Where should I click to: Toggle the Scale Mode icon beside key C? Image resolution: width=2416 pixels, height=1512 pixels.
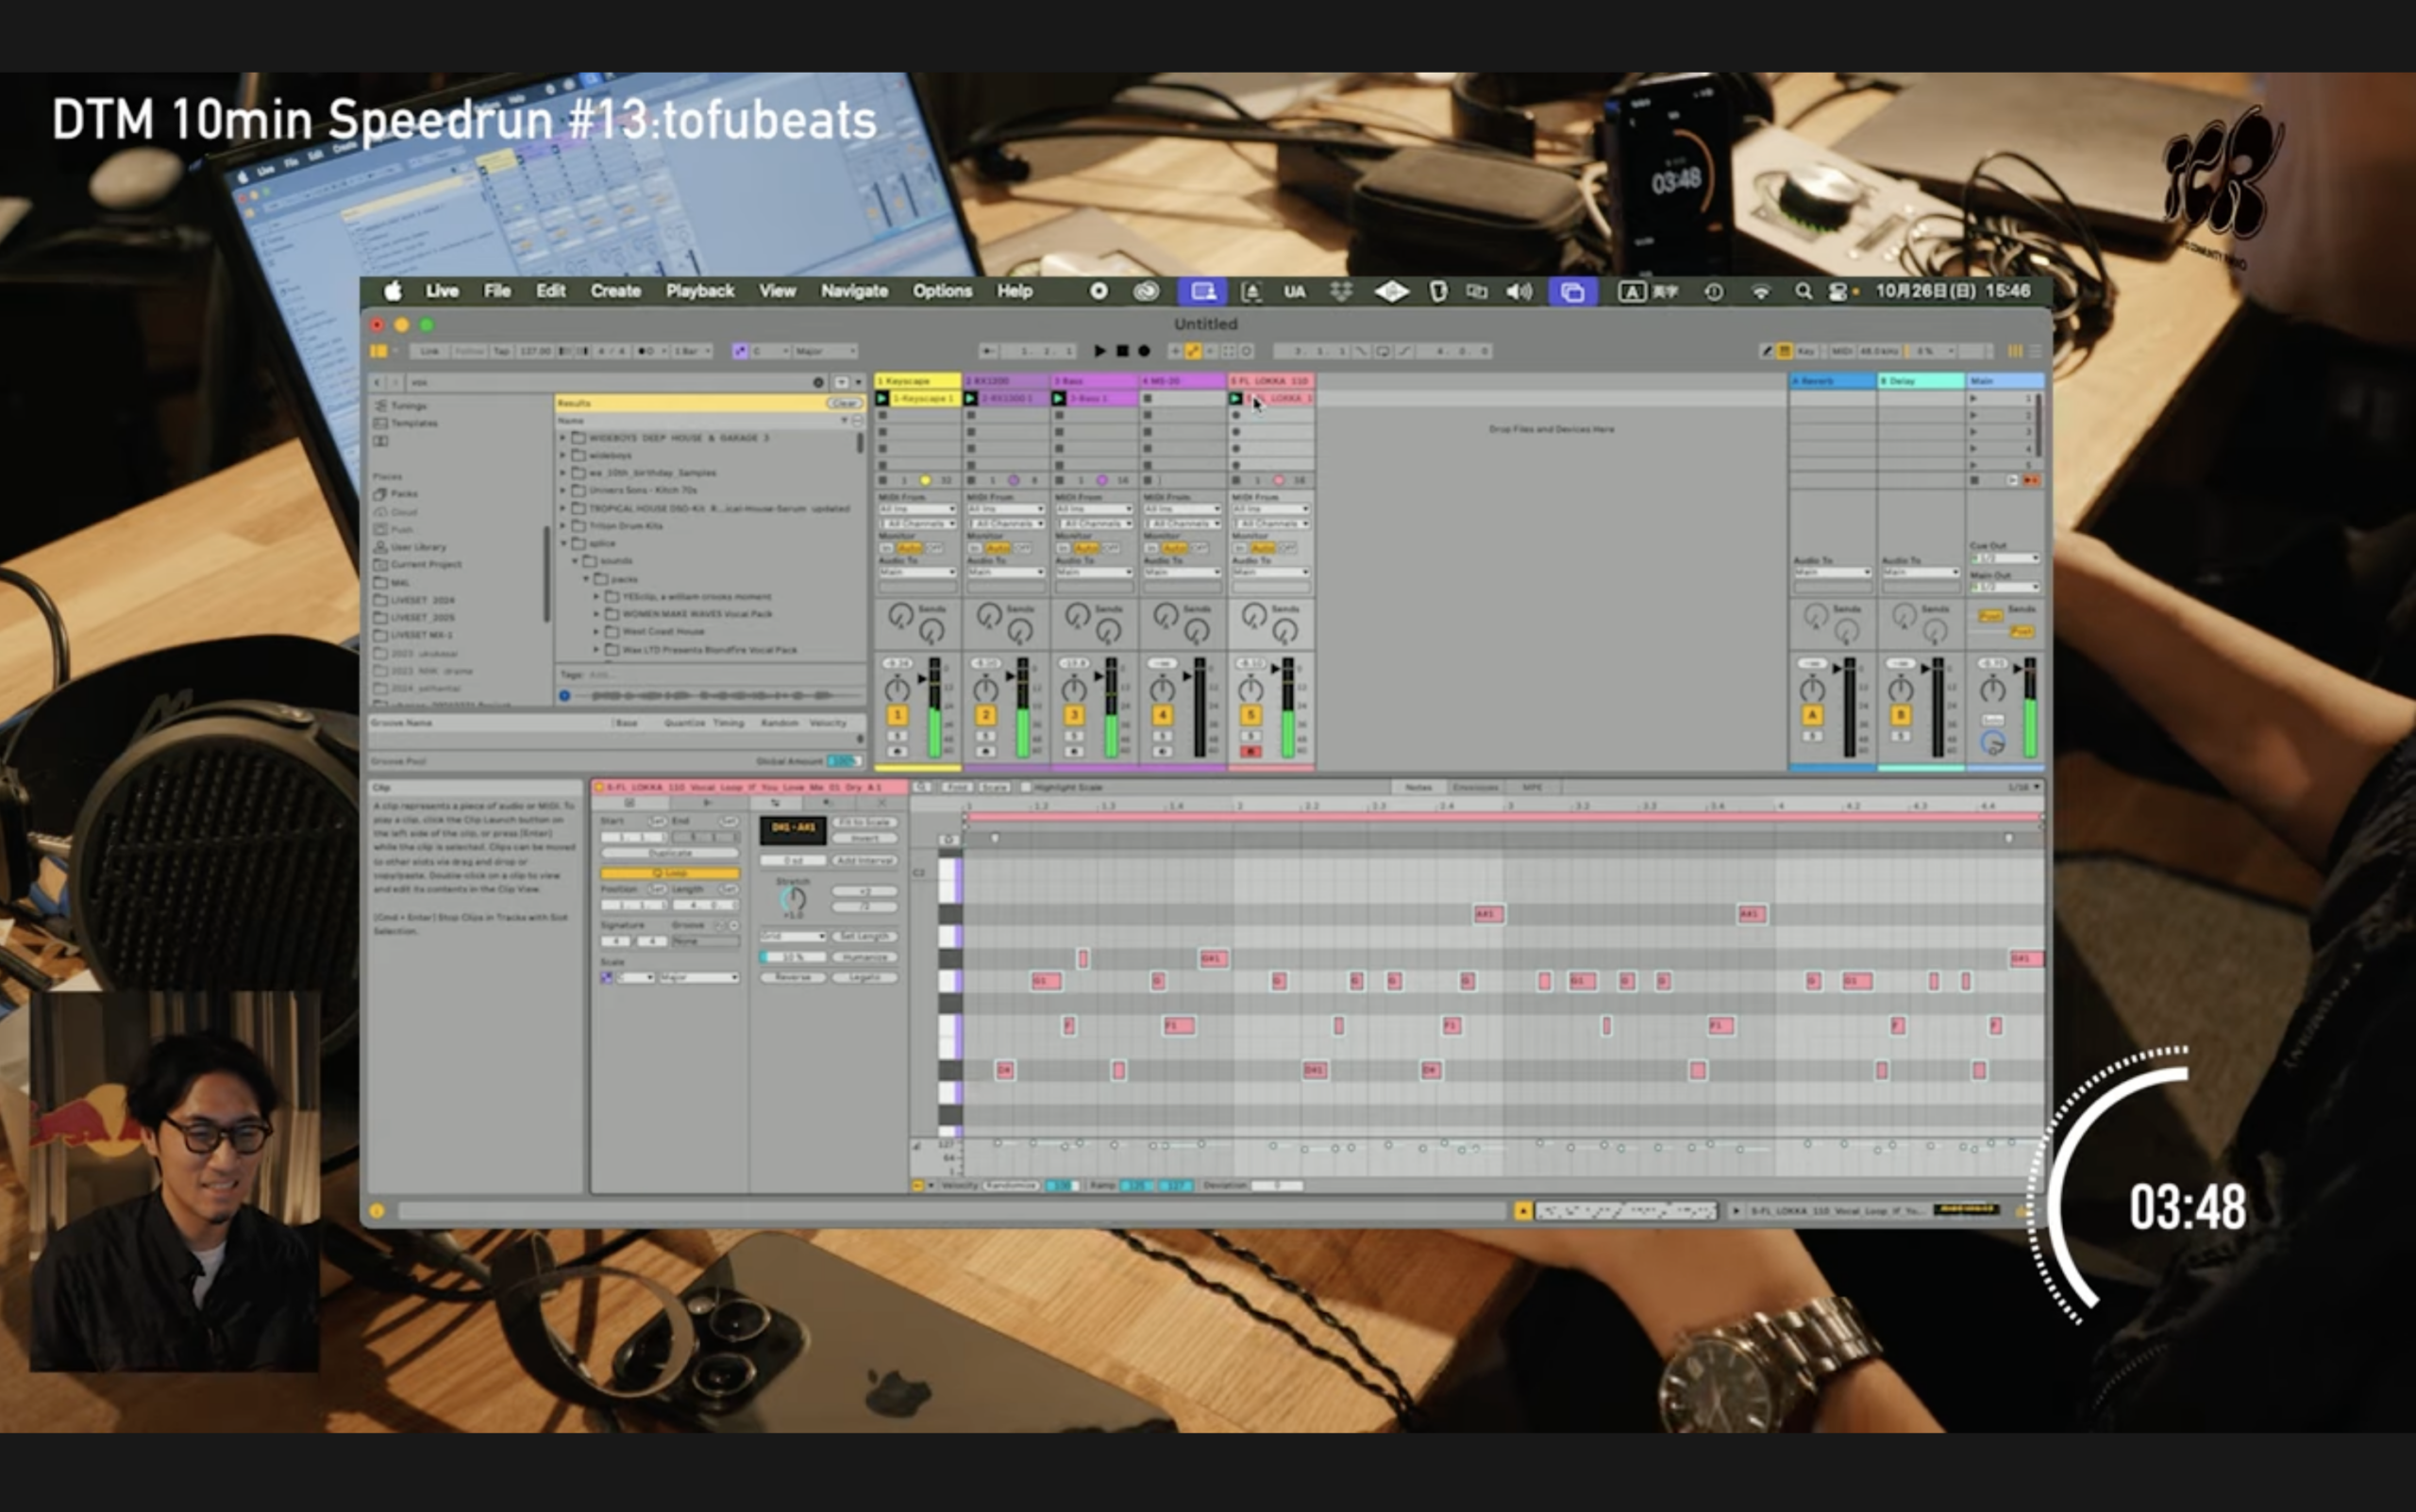(x=739, y=351)
